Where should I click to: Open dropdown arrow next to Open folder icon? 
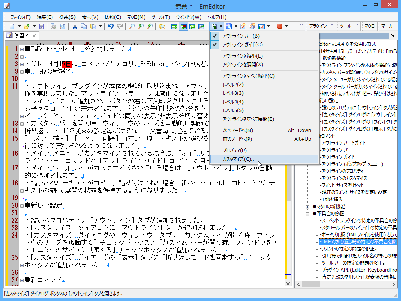[x=34, y=26]
